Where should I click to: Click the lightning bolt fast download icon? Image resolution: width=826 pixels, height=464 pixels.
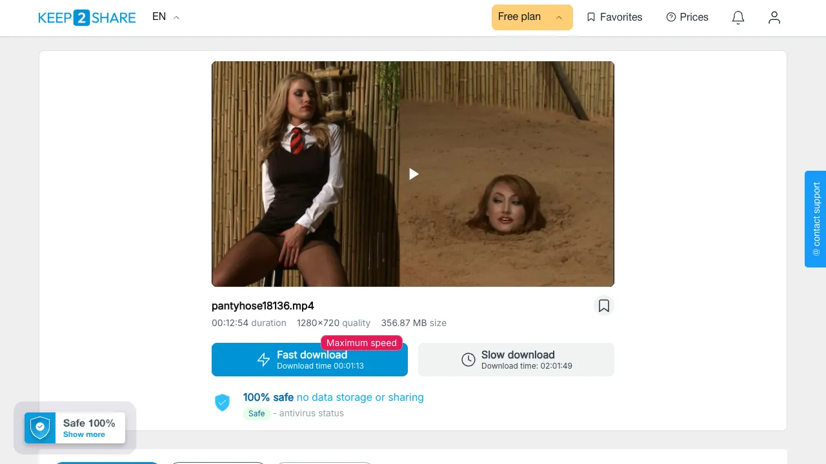pyautogui.click(x=263, y=360)
